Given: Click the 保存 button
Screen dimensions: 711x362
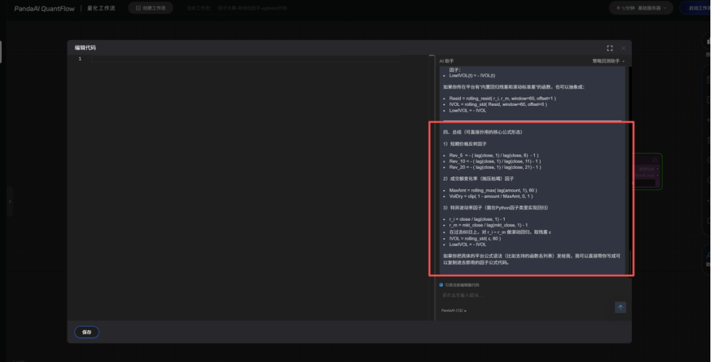Looking at the screenshot, I should coord(87,332).
